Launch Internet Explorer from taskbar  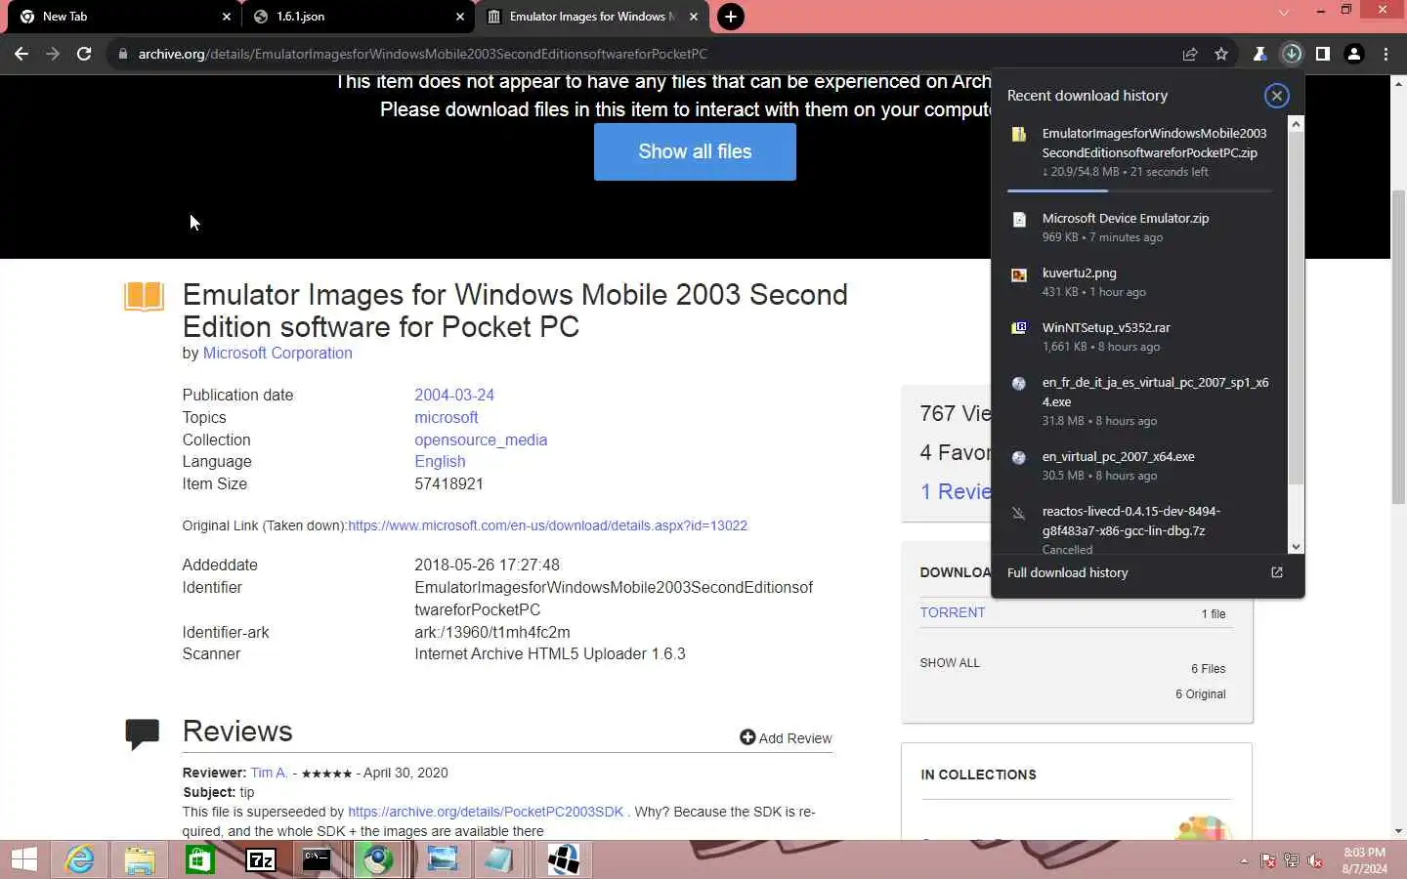[x=79, y=859]
